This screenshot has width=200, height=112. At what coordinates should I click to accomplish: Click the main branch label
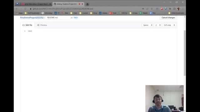click(76, 17)
